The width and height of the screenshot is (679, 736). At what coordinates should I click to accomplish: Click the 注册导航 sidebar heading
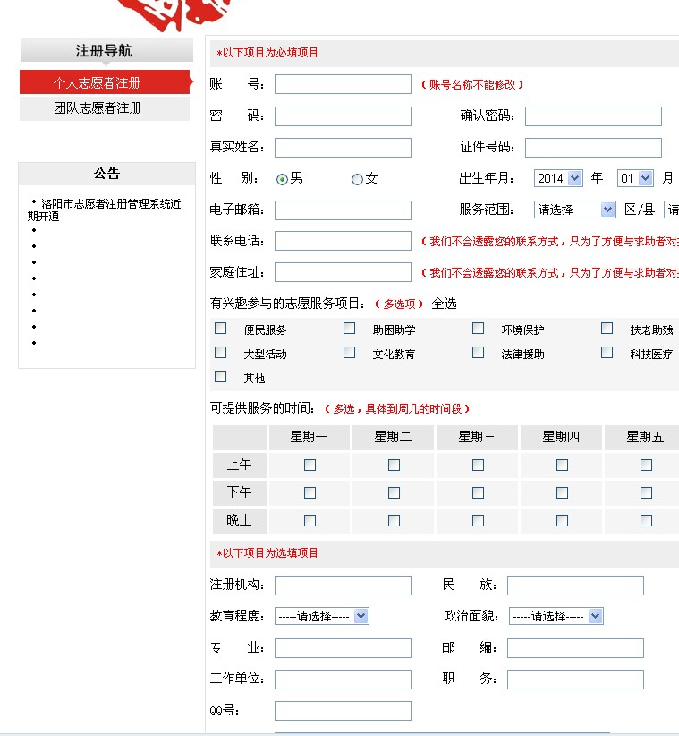point(106,50)
